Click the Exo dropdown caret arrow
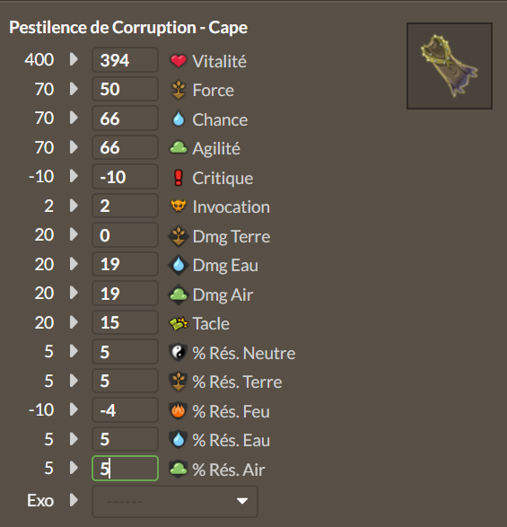This screenshot has width=507, height=527. point(242,501)
